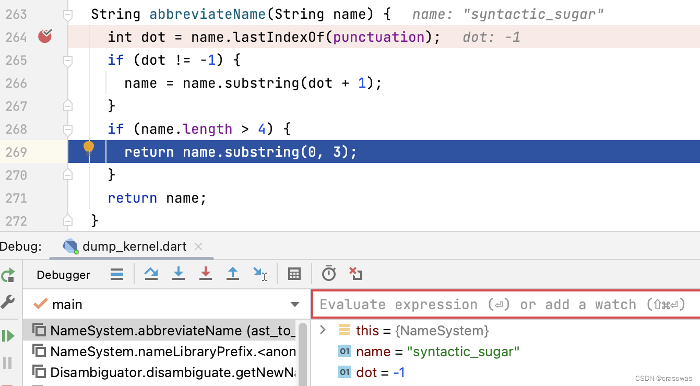Open the Evaluate Expression calculator icon
The height and width of the screenshot is (386, 700).
coord(294,274)
